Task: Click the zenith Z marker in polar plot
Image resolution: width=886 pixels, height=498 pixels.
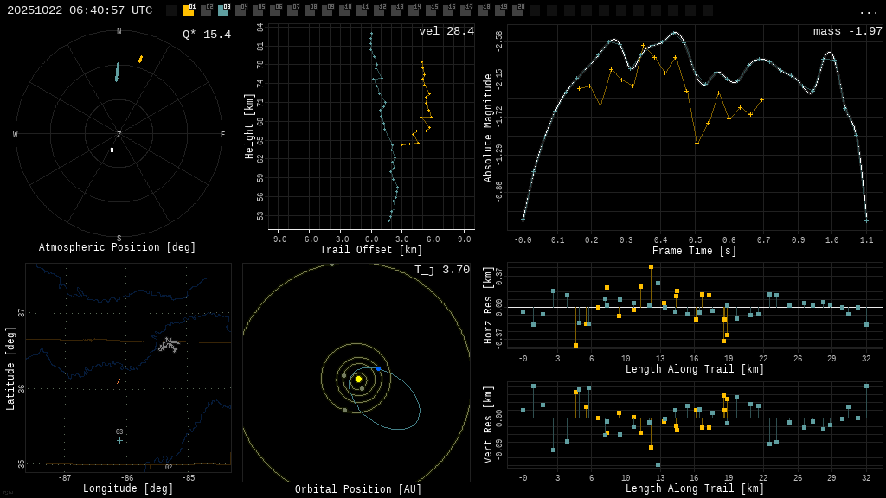Action: 119,135
